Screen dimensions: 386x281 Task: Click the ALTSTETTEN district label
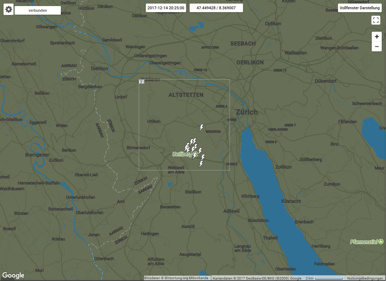tap(186, 95)
